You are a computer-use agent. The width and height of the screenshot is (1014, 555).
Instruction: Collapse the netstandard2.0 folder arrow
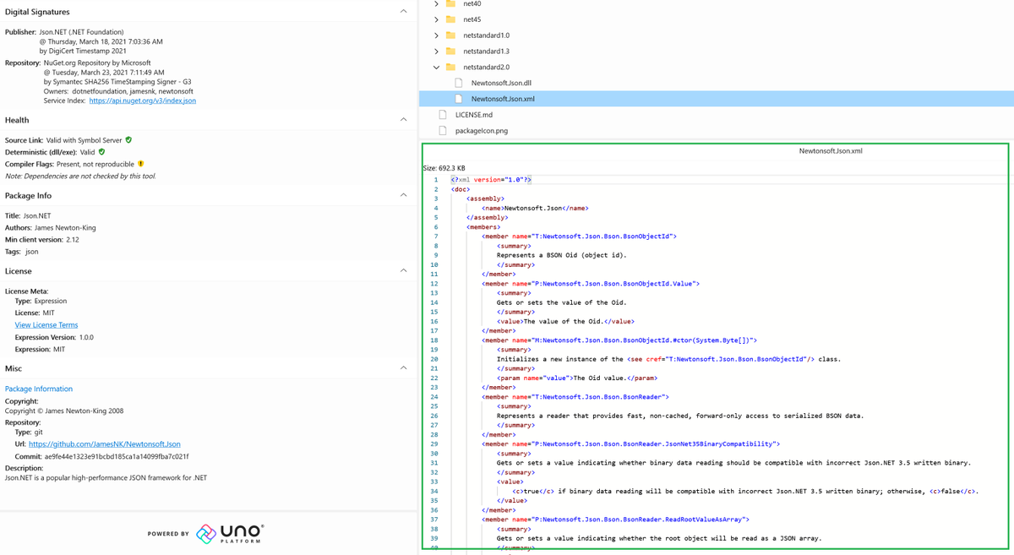coord(436,68)
